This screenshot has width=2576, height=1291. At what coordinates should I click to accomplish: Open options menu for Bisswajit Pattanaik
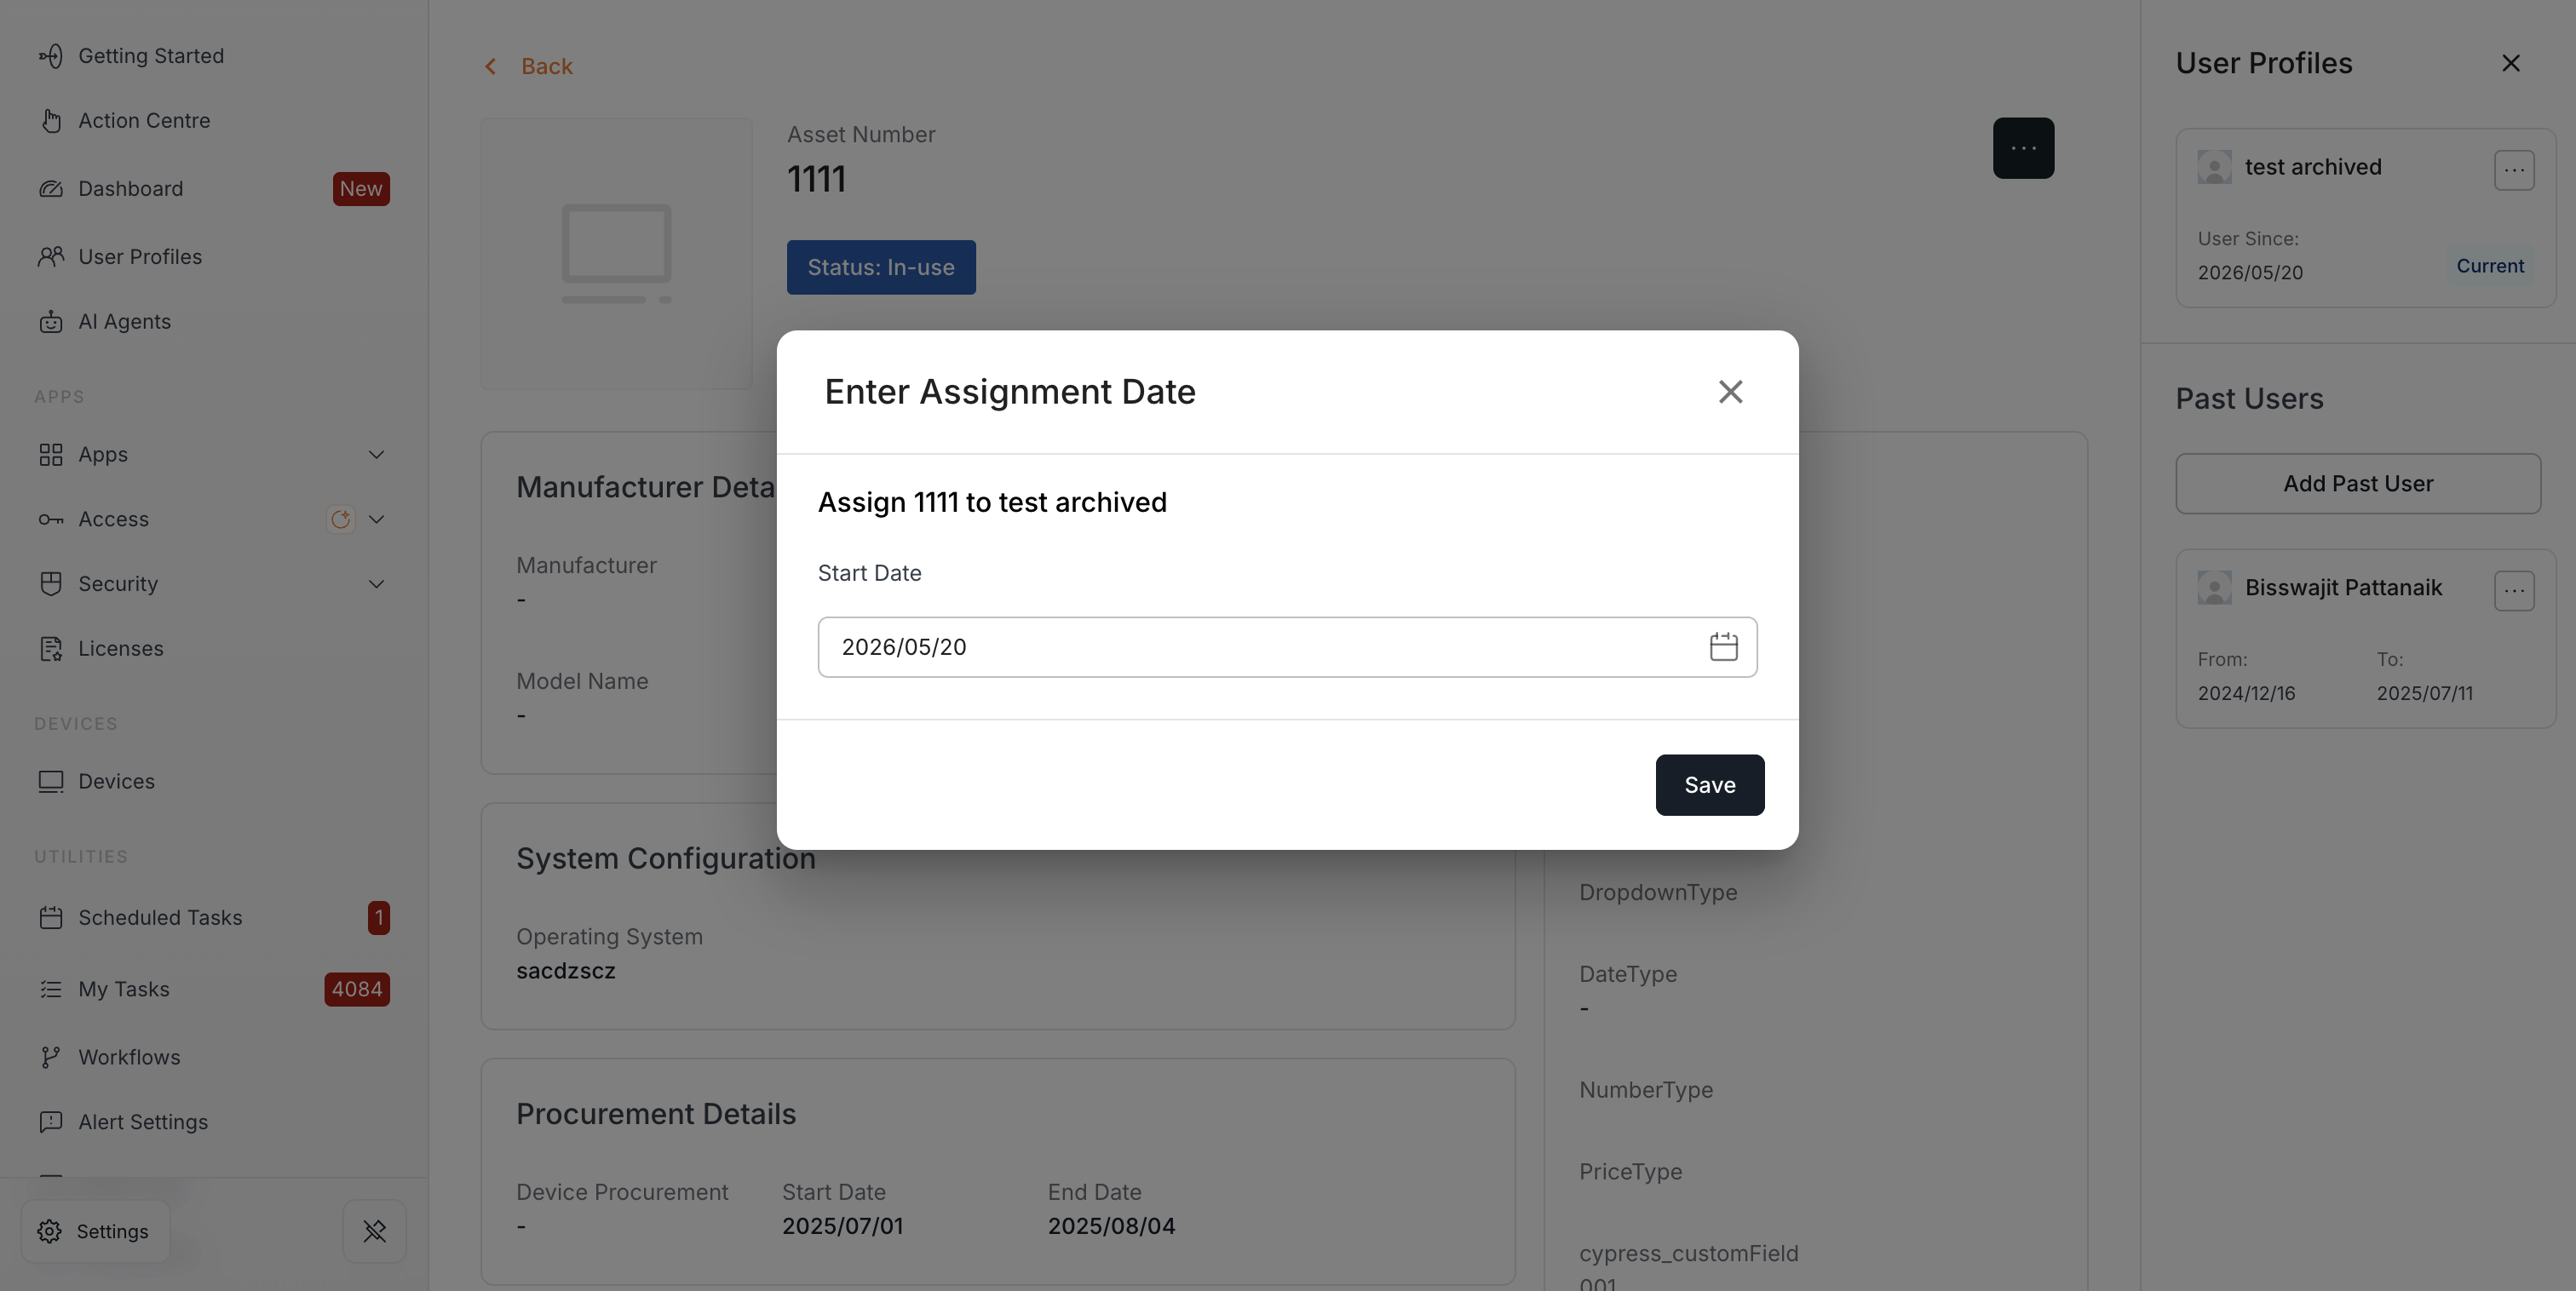click(2514, 591)
